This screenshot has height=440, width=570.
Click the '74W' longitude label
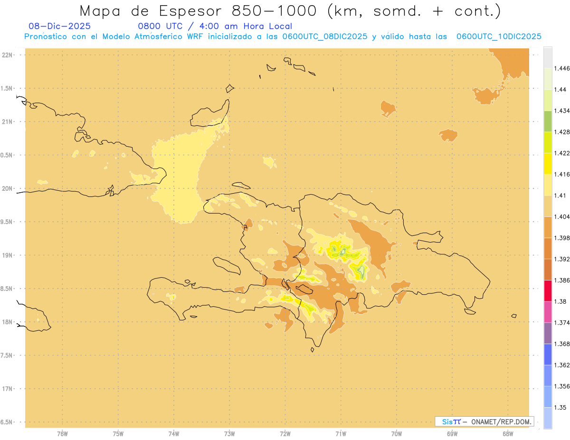(174, 434)
